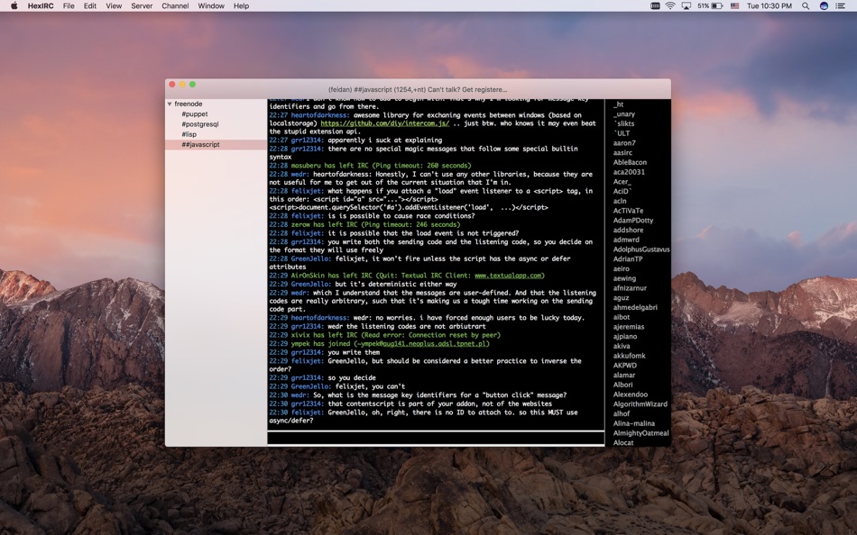The height and width of the screenshot is (535, 857).
Task: Click the battery 51% indicator
Action: tap(710, 6)
